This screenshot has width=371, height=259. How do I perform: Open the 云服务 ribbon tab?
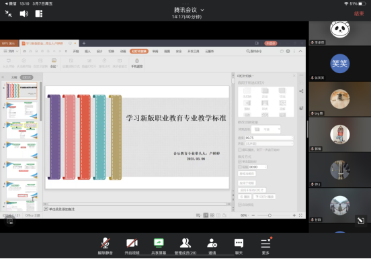tap(210, 51)
